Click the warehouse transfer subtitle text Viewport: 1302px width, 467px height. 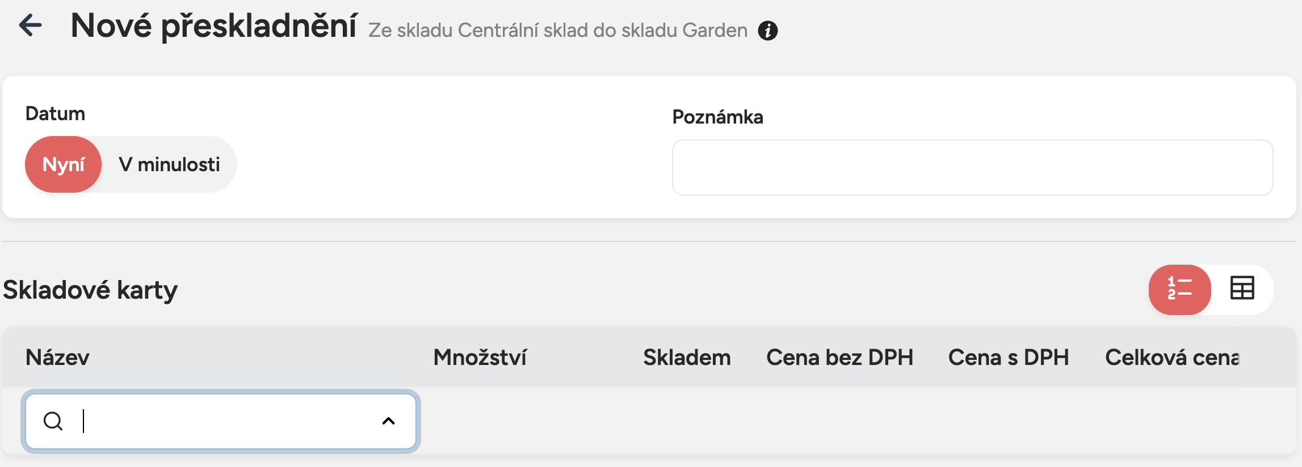coord(557,31)
